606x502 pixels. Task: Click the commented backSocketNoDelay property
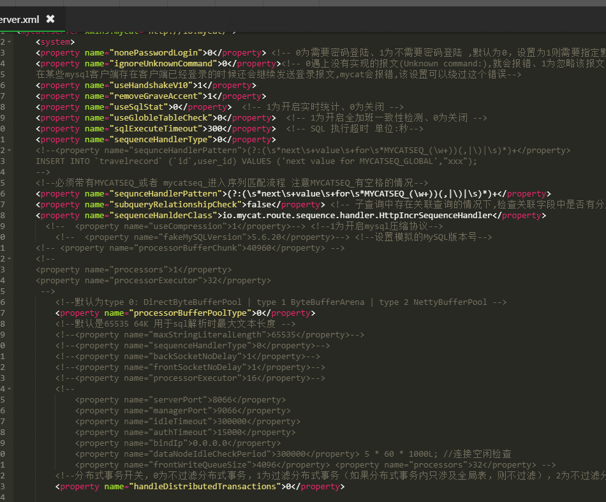point(188,357)
